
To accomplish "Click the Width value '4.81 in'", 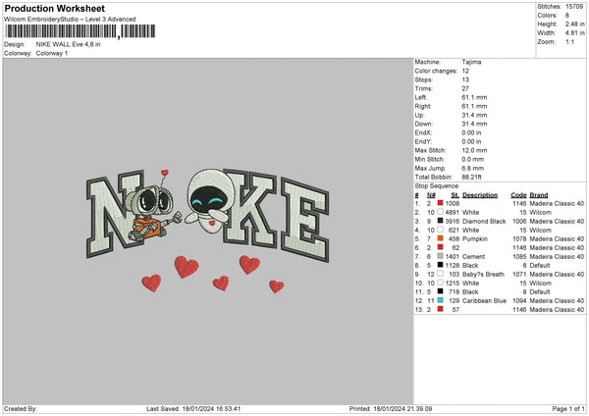I will coord(575,33).
